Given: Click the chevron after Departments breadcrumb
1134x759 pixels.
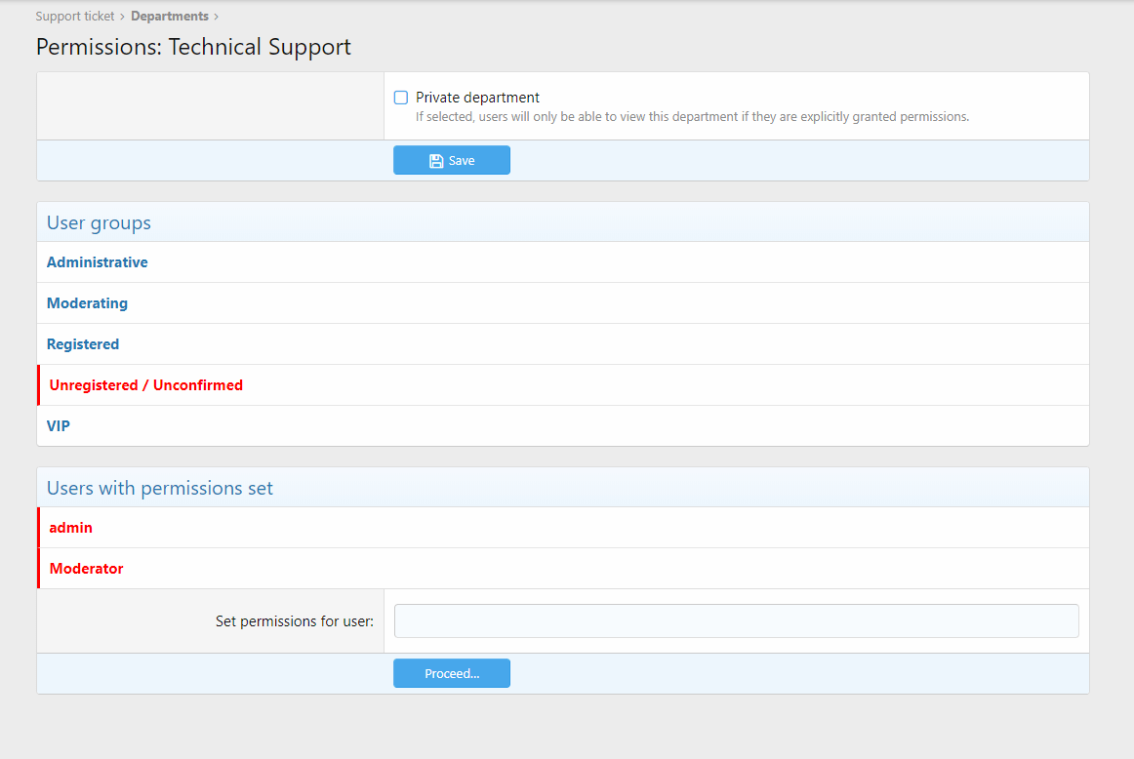Looking at the screenshot, I should point(216,17).
